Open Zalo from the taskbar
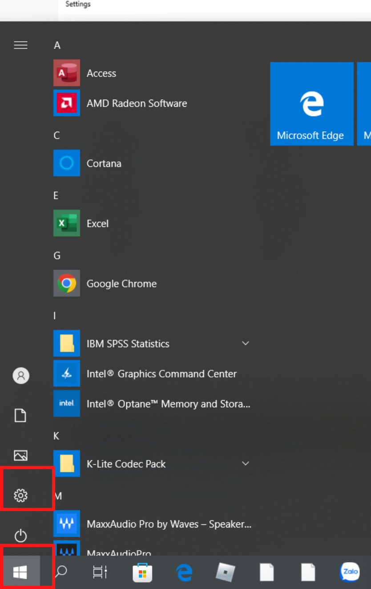Screen dimensions: 371x589 tap(350, 572)
